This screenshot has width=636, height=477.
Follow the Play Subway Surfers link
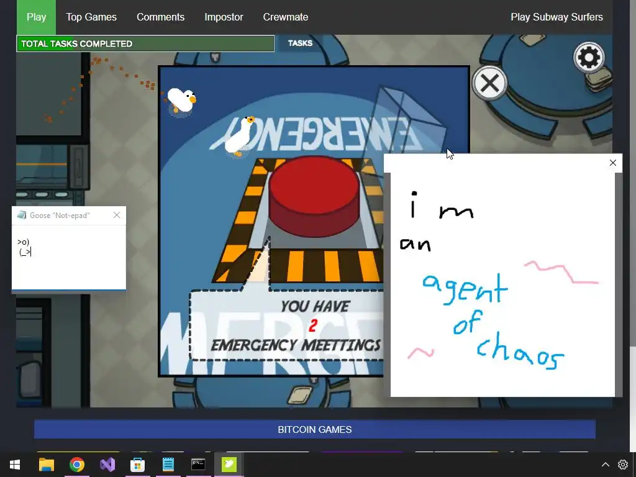pos(556,17)
